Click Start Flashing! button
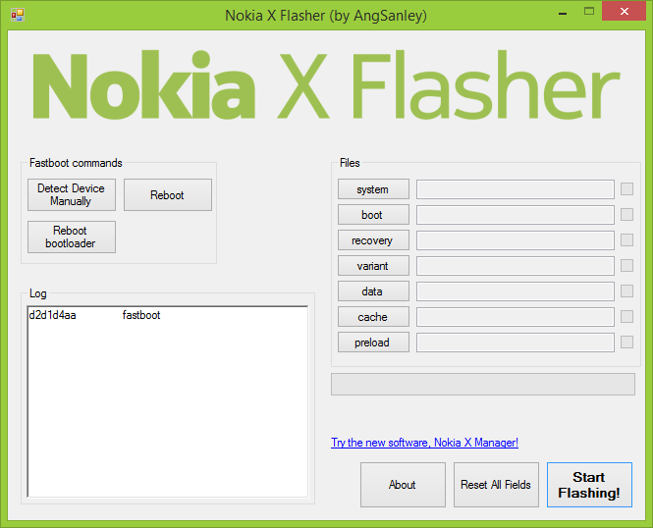The image size is (653, 528). (x=589, y=485)
